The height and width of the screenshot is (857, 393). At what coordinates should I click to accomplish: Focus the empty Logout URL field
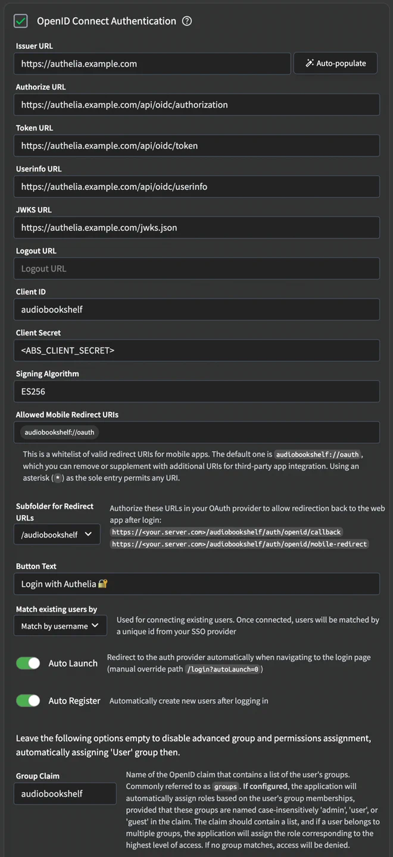(x=196, y=268)
